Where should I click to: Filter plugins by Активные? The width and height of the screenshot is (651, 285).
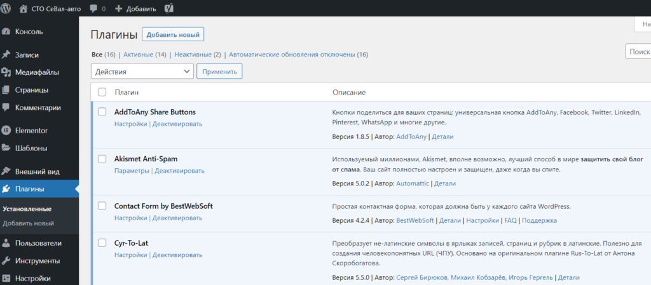(138, 55)
